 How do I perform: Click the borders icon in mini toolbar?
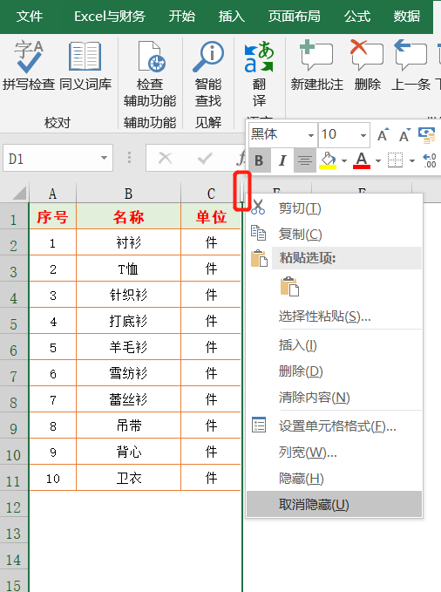point(396,160)
